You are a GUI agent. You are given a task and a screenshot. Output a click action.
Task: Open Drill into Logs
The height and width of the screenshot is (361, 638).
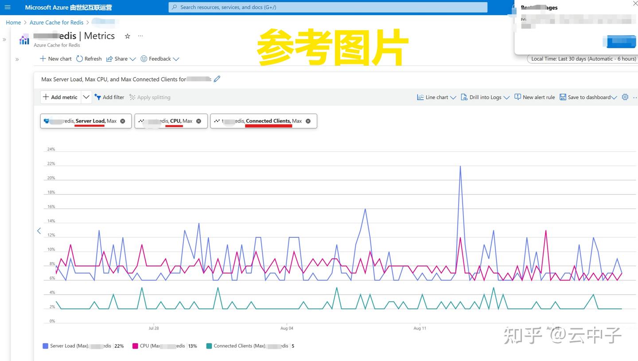483,97
